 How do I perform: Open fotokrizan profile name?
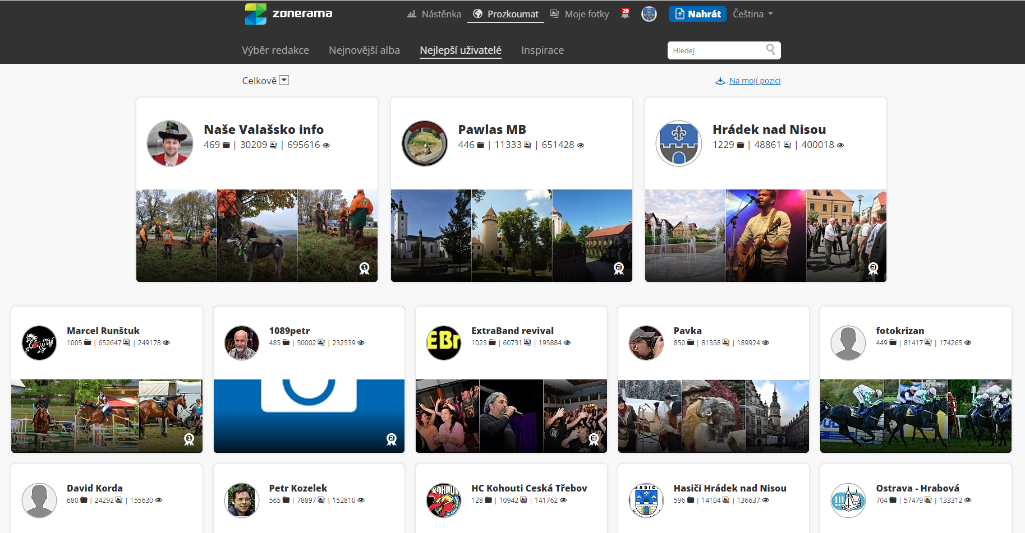(900, 331)
